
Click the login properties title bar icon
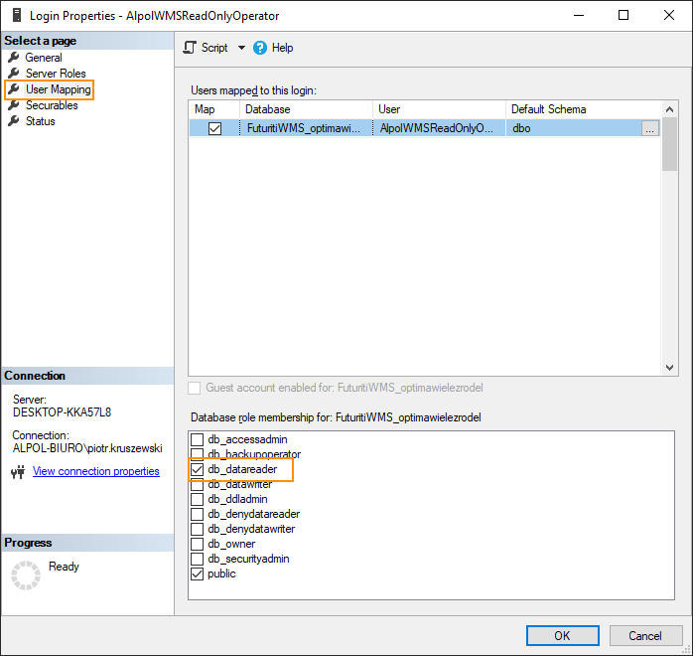(x=17, y=16)
